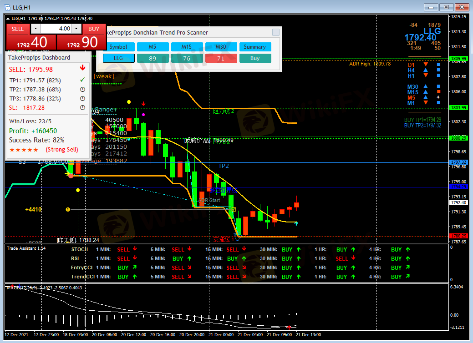Image resolution: width=473 pixels, height=343 pixels.
Task: Click the 4.00 volume input field
Action: [x=56, y=29]
